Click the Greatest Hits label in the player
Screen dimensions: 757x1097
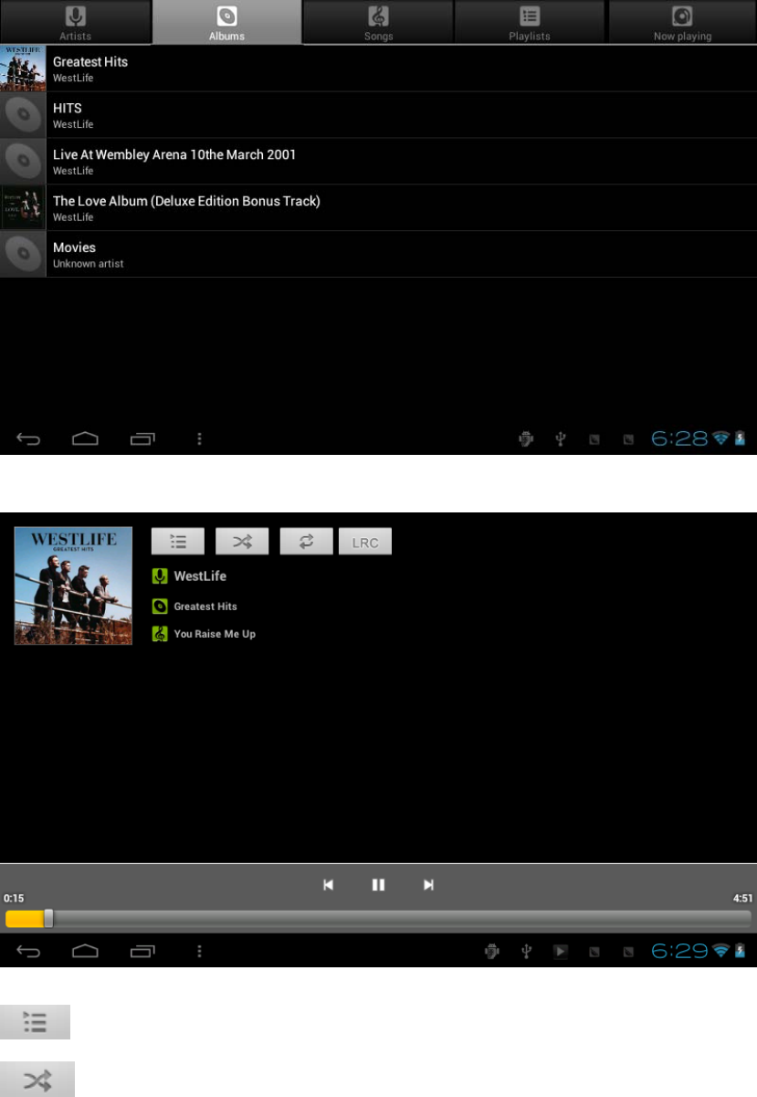pos(205,607)
